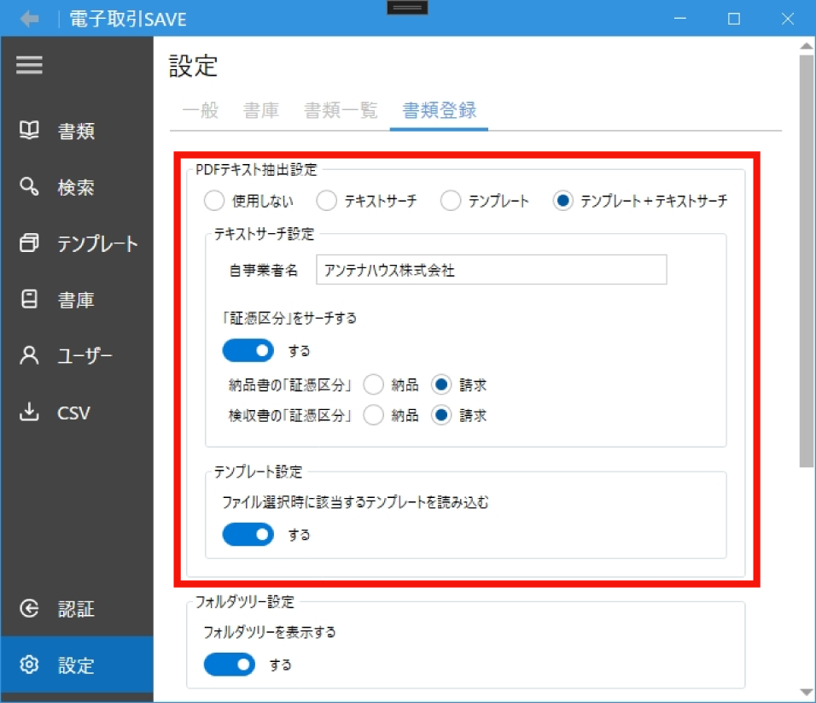Switch to the 書類一覧 tab
Image resolution: width=816 pixels, height=703 pixels.
(x=341, y=110)
